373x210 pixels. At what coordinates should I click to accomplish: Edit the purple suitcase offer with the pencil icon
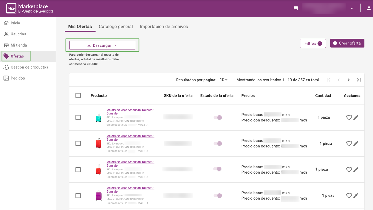point(356,195)
